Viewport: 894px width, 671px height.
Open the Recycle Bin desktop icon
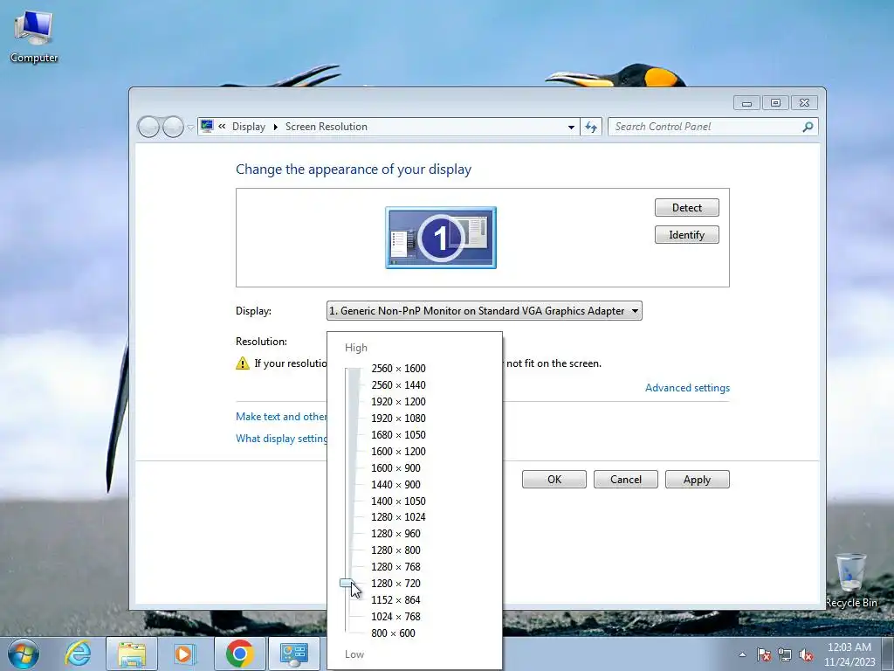pyautogui.click(x=851, y=580)
